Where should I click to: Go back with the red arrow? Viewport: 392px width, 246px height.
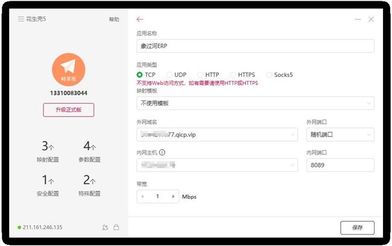pyautogui.click(x=140, y=19)
